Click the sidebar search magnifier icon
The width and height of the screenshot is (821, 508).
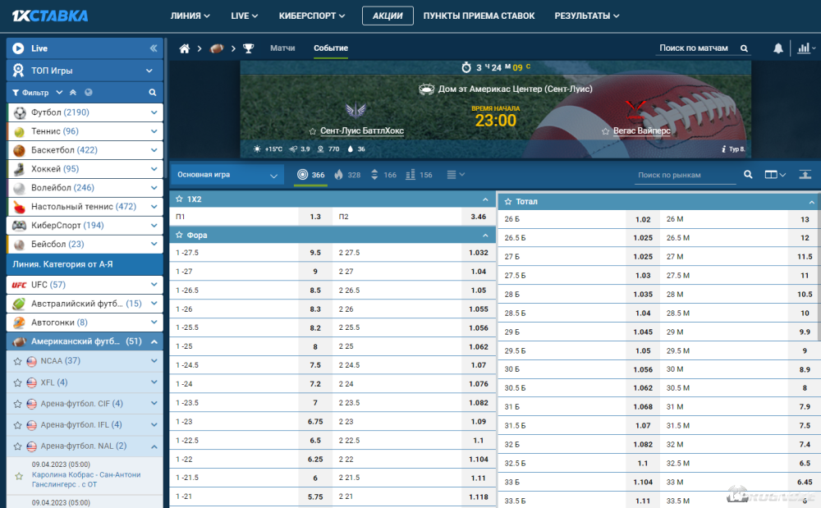(152, 93)
